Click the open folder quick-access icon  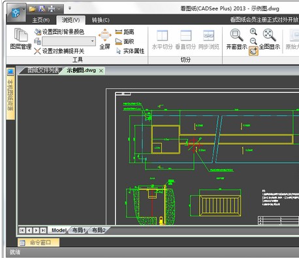[x=33, y=9]
